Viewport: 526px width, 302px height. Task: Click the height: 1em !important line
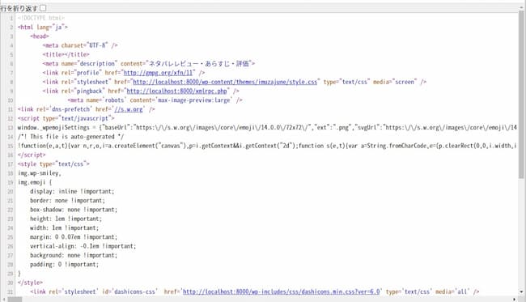tap(66, 219)
